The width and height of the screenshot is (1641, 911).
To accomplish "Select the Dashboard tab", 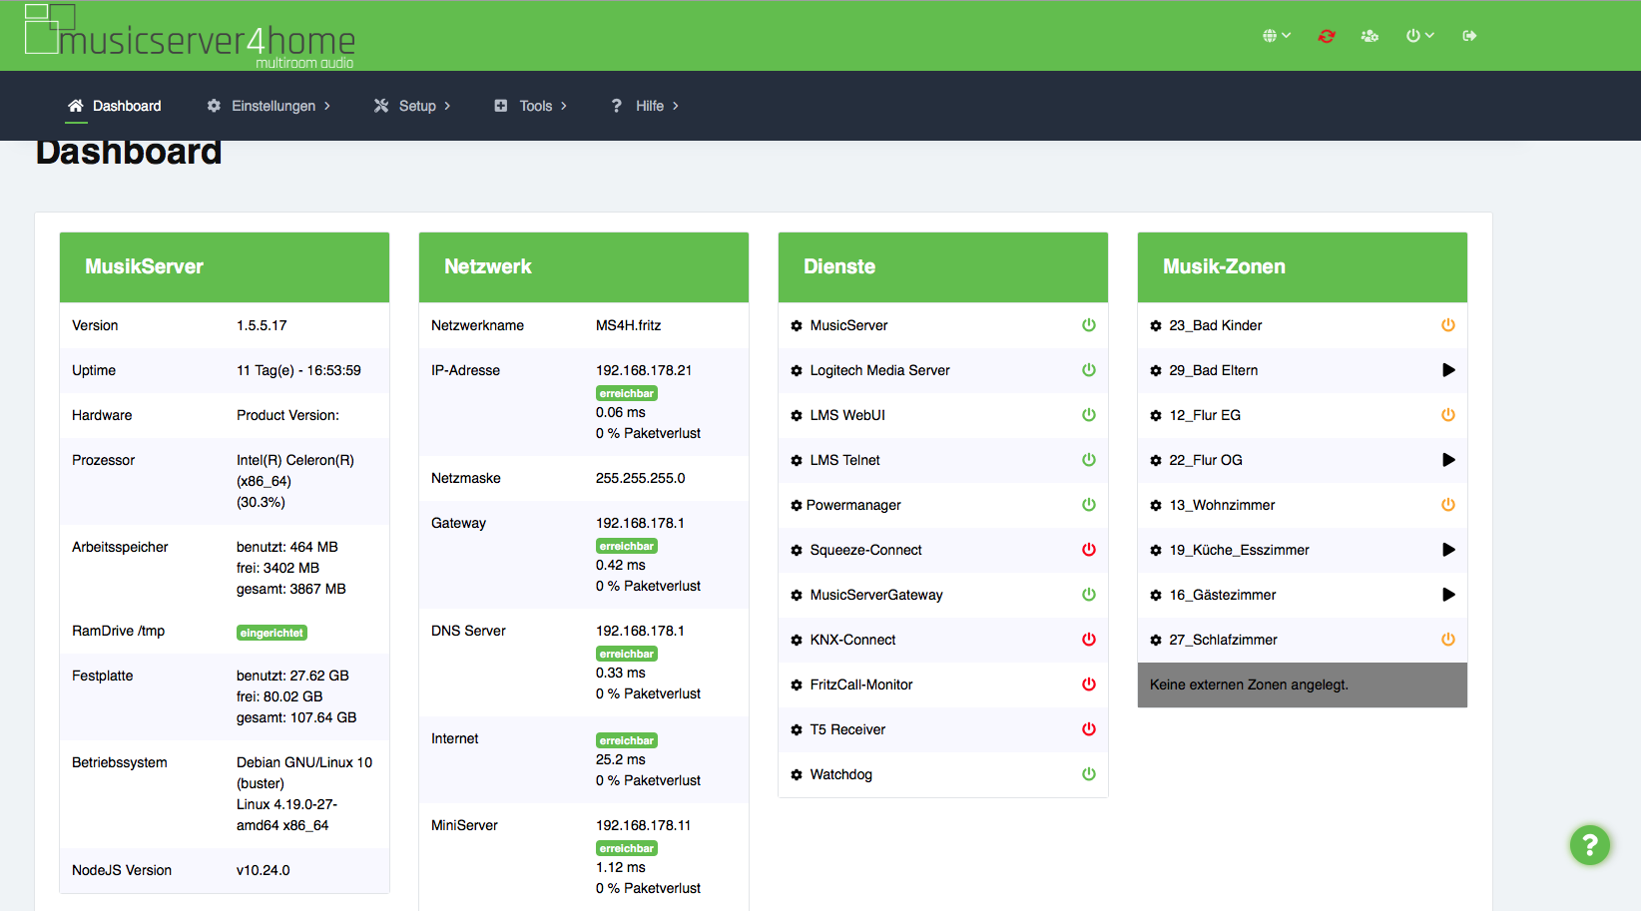I will click(115, 106).
